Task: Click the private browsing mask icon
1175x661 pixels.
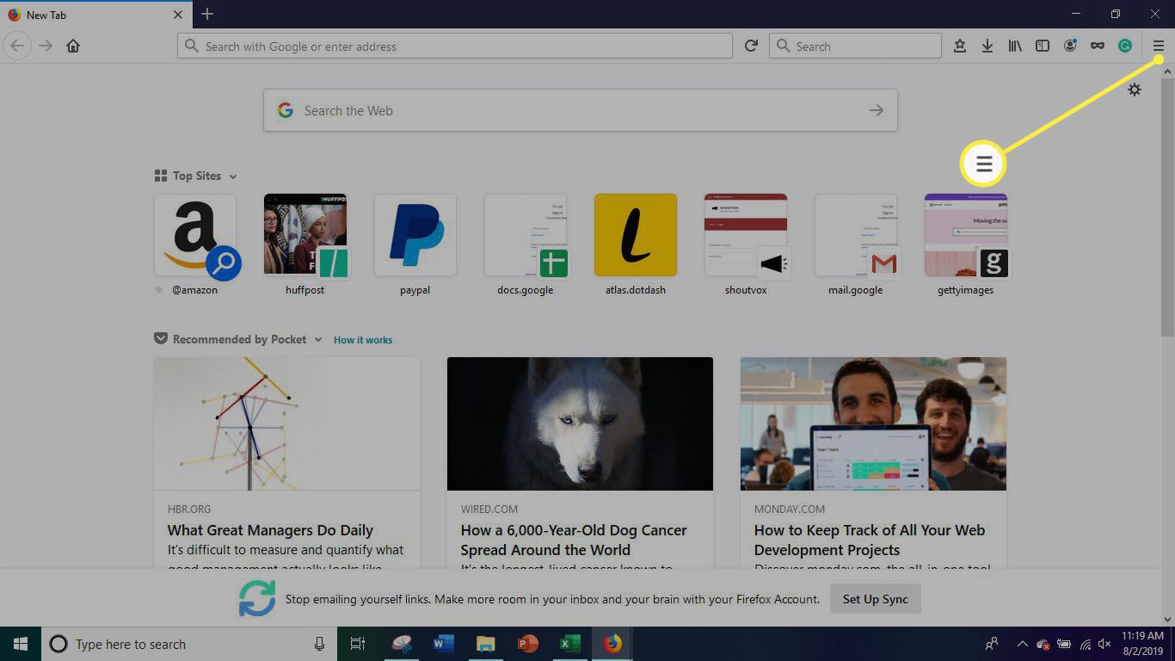Action: coord(1098,46)
